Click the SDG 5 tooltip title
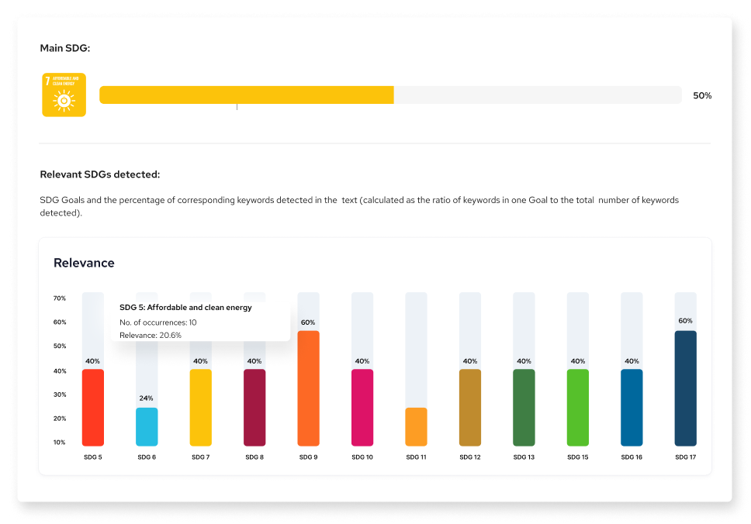The image size is (751, 524). pyautogui.click(x=185, y=308)
